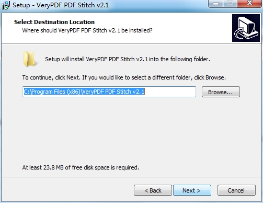Click the Setup title bar text
Viewport: 263px width, 203px height.
pos(61,5)
